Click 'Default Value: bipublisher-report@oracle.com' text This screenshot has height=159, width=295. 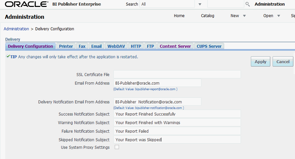[145, 89]
